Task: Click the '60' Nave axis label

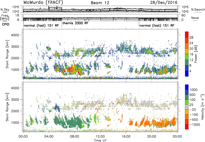Action: tap(183, 15)
